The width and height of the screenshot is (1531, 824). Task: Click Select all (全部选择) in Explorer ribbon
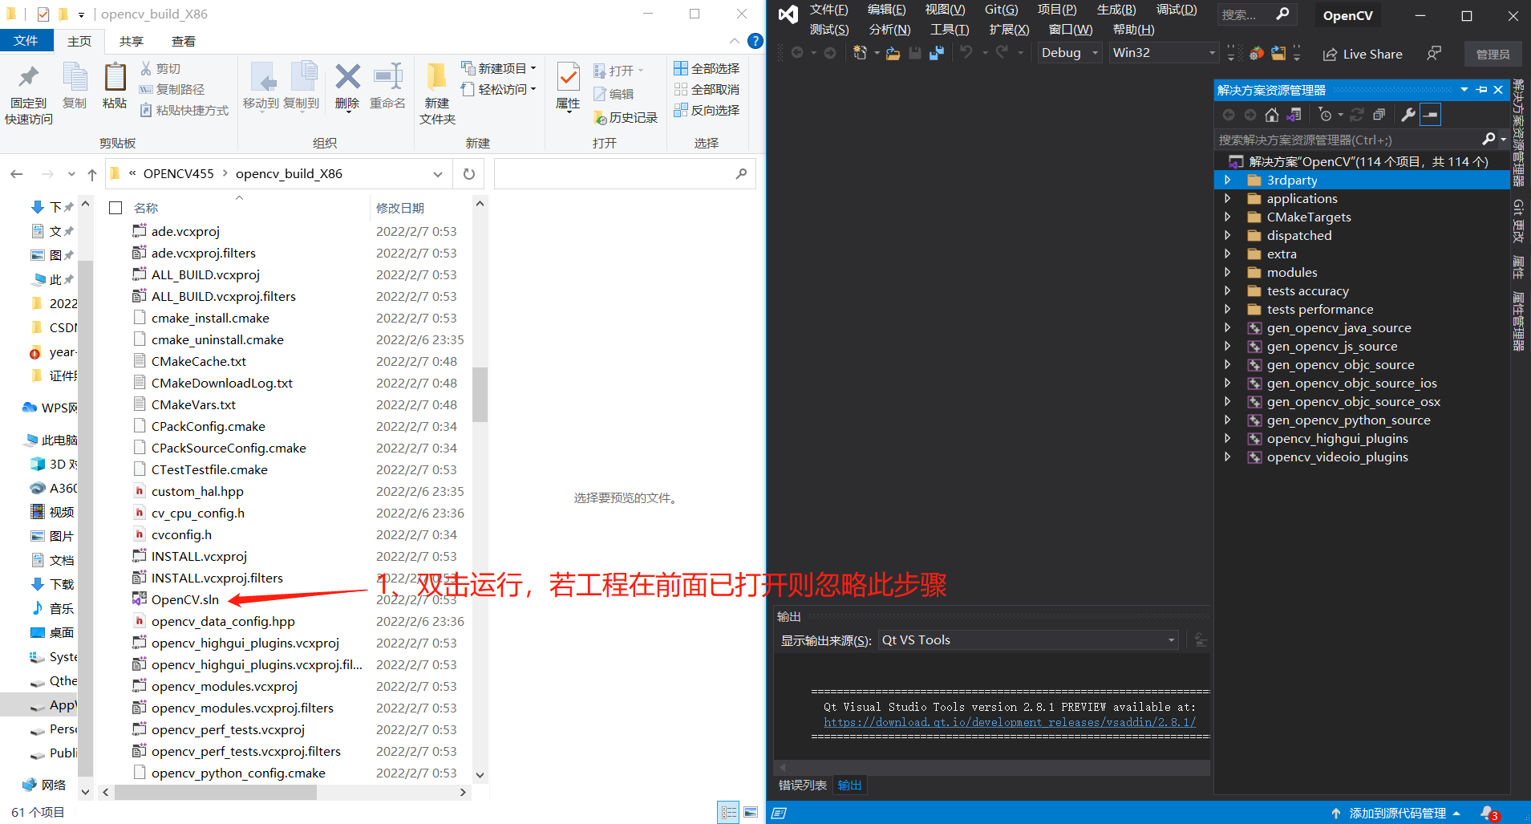707,68
